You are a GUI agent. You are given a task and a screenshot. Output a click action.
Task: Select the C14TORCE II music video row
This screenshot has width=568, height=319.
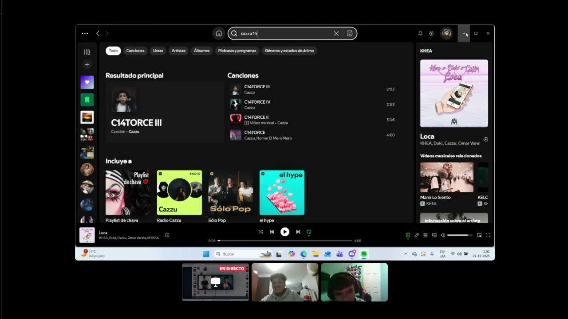point(313,120)
